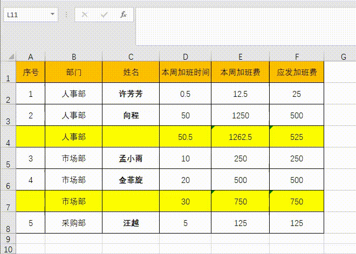
Task: Click the 采购部 department cell
Action: point(73,223)
